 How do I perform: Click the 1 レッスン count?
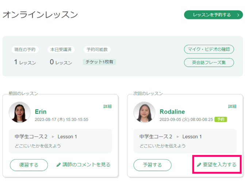click(25, 62)
